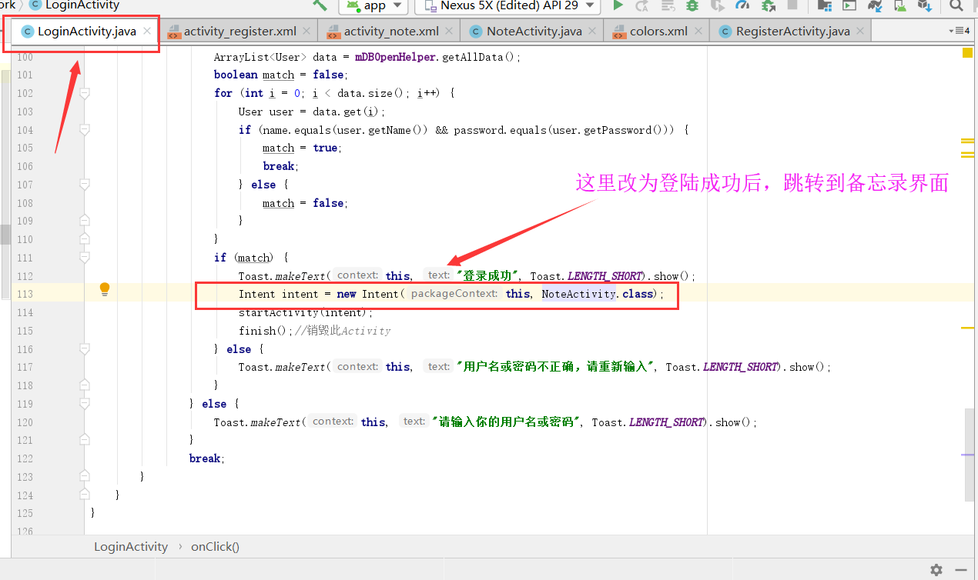The image size is (978, 580).
Task: Click LoginActivity in the bottom breadcrumb
Action: [131, 547]
